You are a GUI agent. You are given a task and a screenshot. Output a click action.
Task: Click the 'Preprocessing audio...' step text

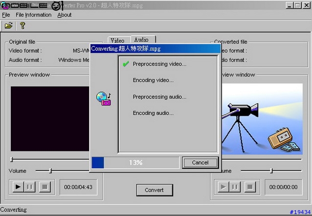[159, 97]
